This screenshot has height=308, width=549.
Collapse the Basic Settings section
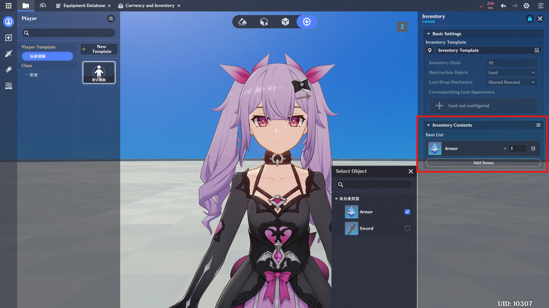click(x=429, y=34)
